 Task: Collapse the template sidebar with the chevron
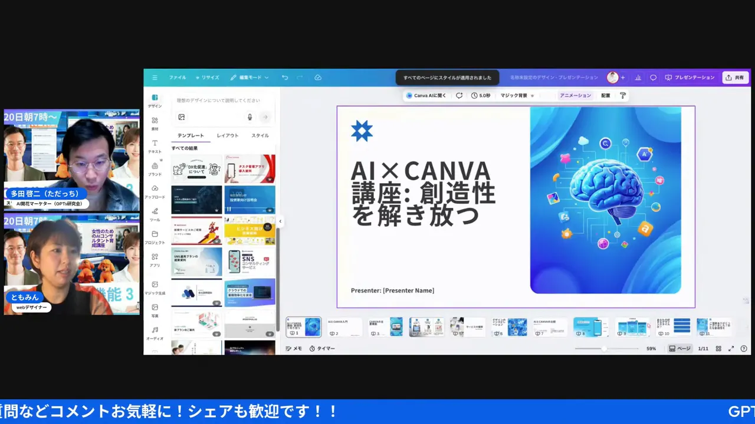pyautogui.click(x=280, y=221)
